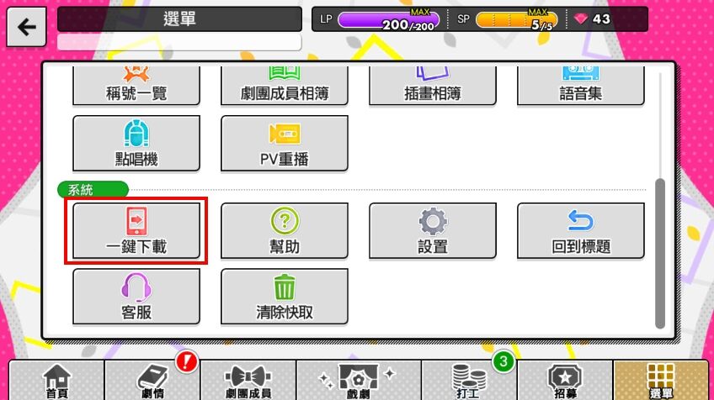Go back using the arrow button

[26, 27]
